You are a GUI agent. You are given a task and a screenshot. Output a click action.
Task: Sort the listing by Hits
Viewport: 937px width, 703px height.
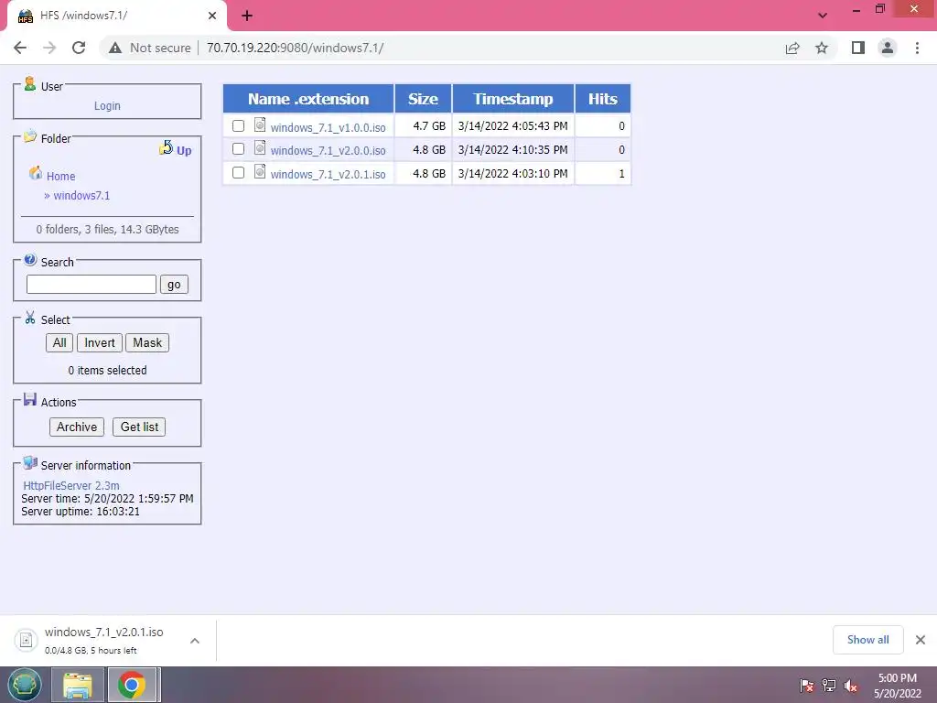602,99
